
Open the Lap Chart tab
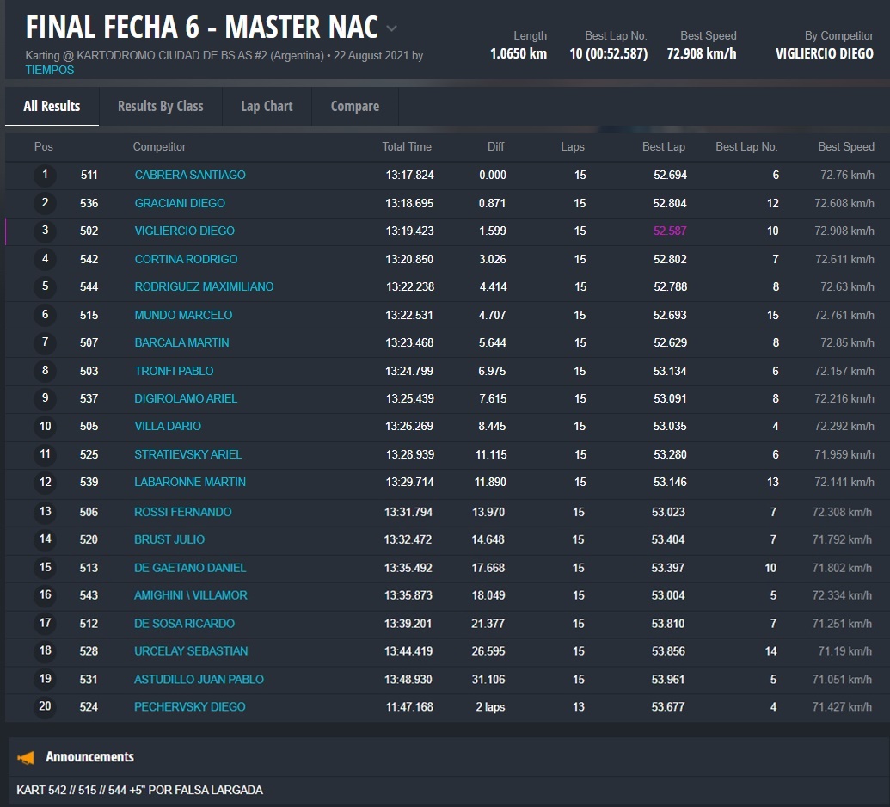(x=267, y=106)
